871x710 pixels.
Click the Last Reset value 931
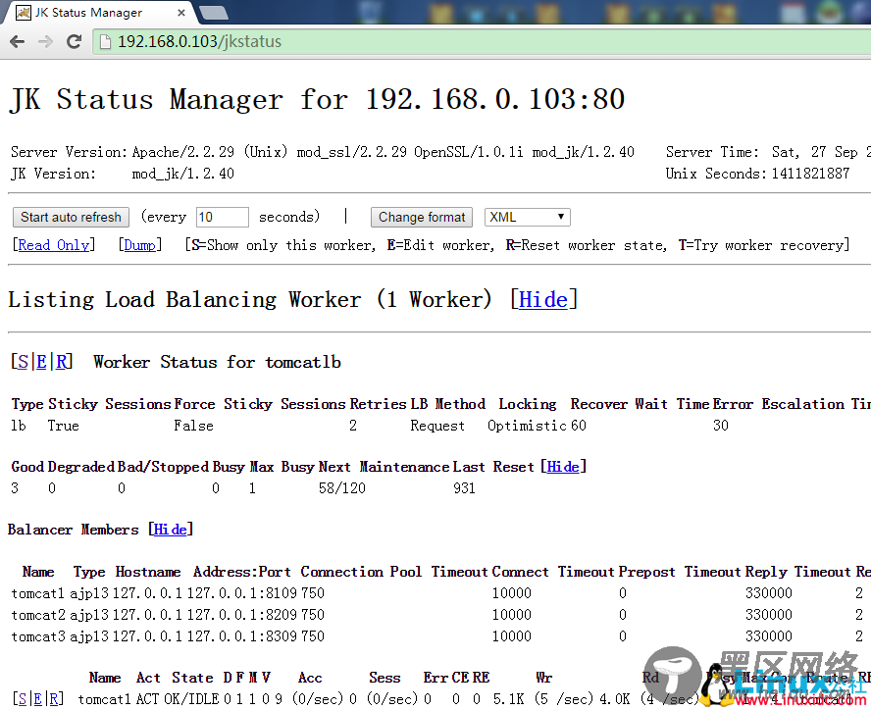[464, 488]
